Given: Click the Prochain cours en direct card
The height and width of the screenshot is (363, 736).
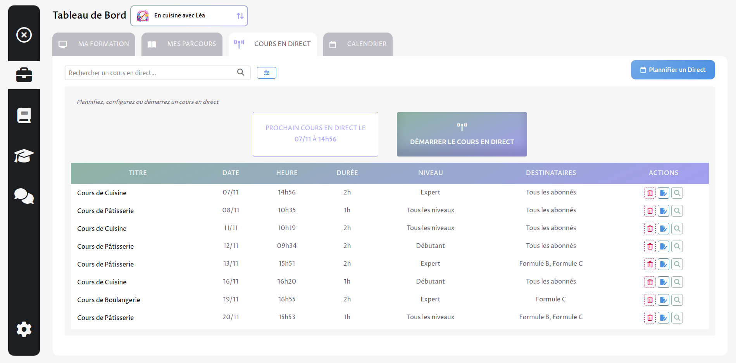Looking at the screenshot, I should pyautogui.click(x=315, y=134).
